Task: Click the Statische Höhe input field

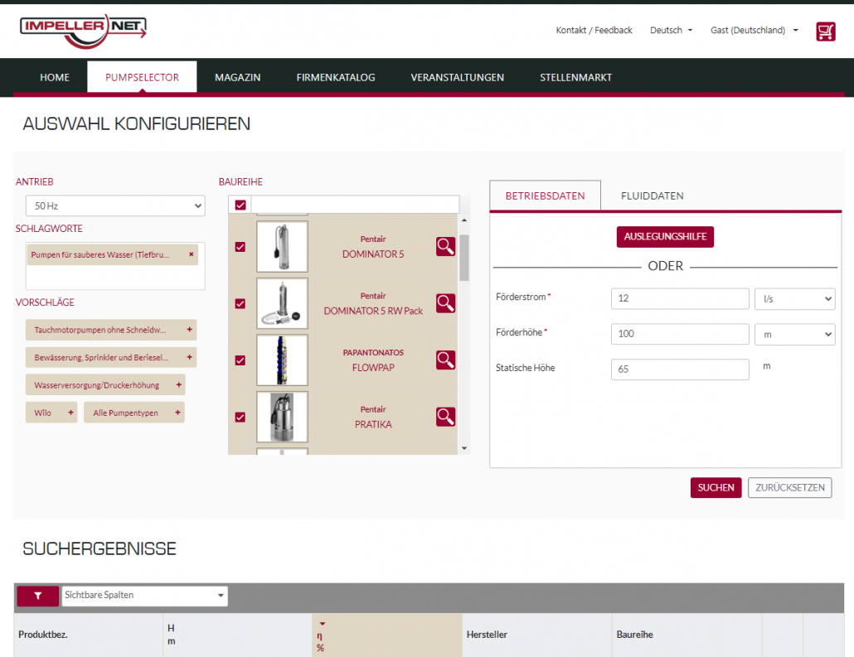Action: (x=680, y=369)
